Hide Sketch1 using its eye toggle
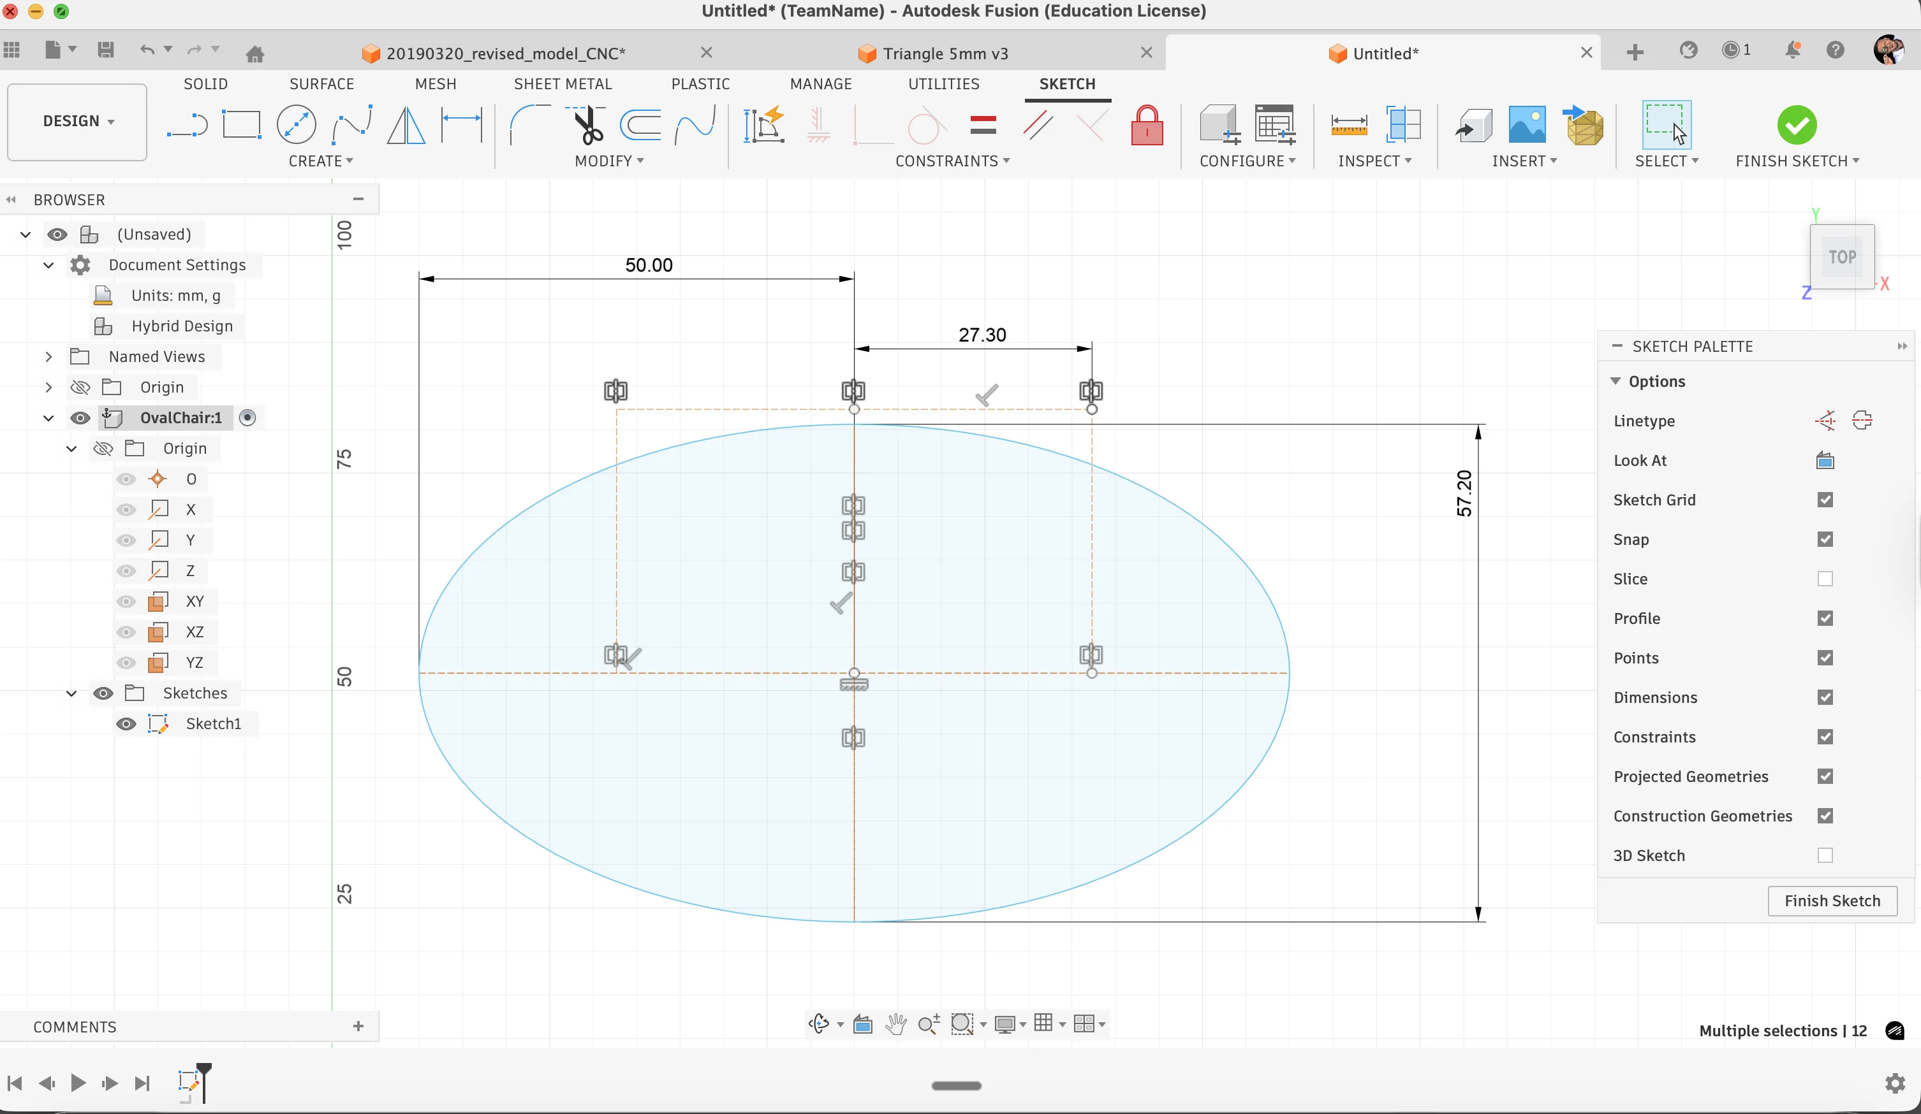Screen dimensions: 1921x1114 tap(126, 724)
